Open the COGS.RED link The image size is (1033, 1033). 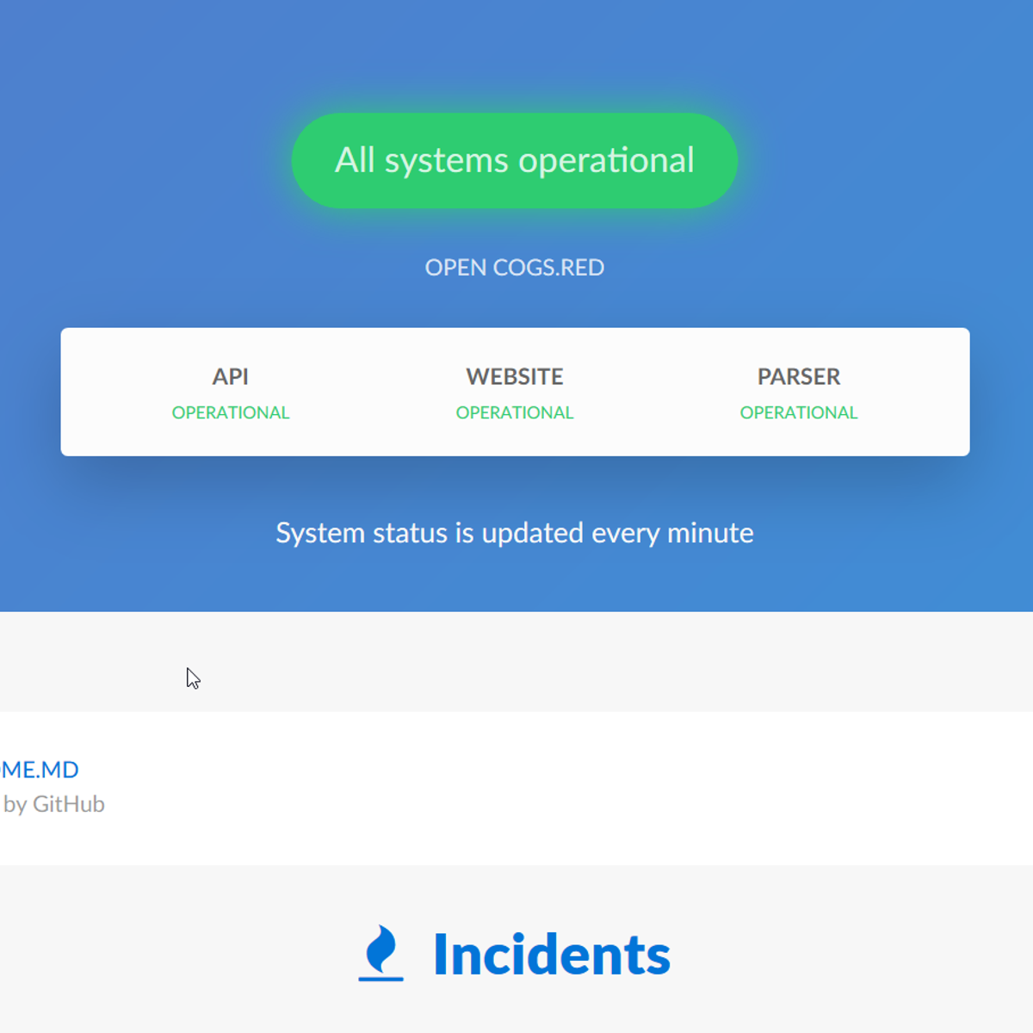pyautogui.click(x=514, y=268)
